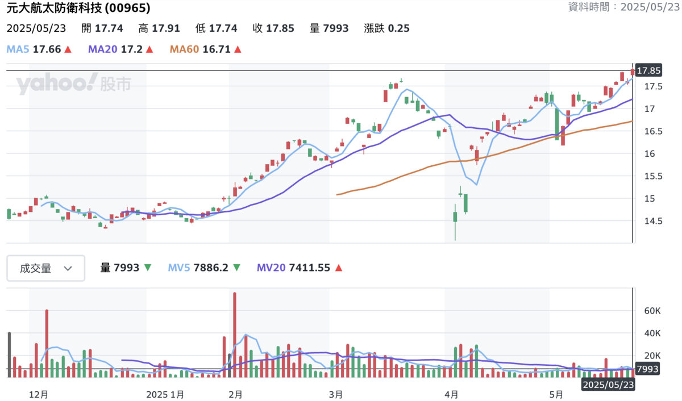The width and height of the screenshot is (682, 401).
Task: Click the chevron arrow in the 成交量 box
Action: pos(68,269)
